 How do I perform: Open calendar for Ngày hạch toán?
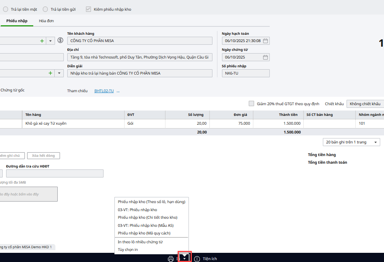[x=266, y=41]
